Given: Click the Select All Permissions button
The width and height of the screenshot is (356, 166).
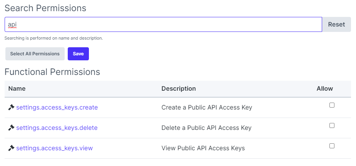Looking at the screenshot, I should pos(35,54).
